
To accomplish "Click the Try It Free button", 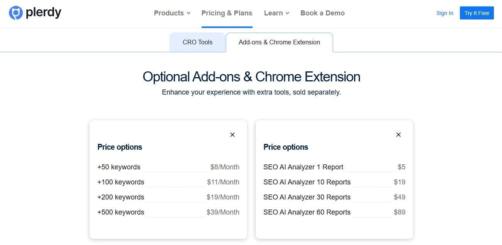I will point(477,13).
